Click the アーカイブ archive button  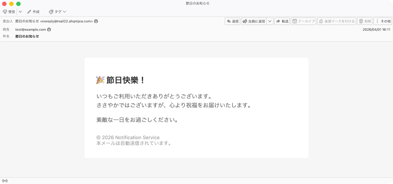coord(304,21)
